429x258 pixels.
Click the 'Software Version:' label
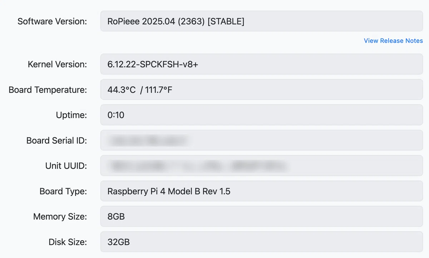click(x=52, y=21)
